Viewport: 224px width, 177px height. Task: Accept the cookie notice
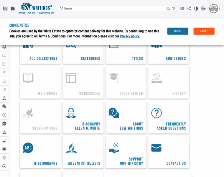coord(204,31)
